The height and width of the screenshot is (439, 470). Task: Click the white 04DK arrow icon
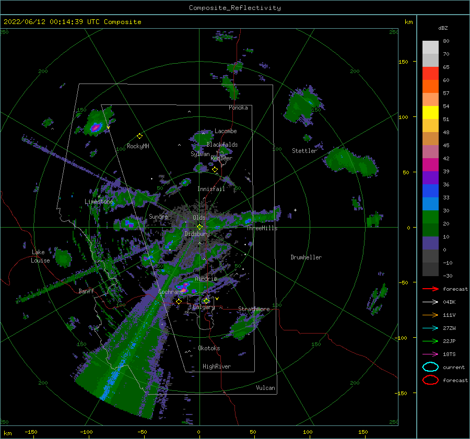(x=430, y=302)
